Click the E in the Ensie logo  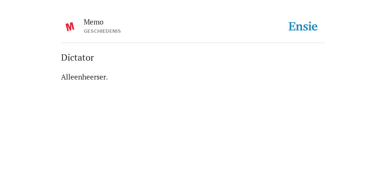pos(292,27)
